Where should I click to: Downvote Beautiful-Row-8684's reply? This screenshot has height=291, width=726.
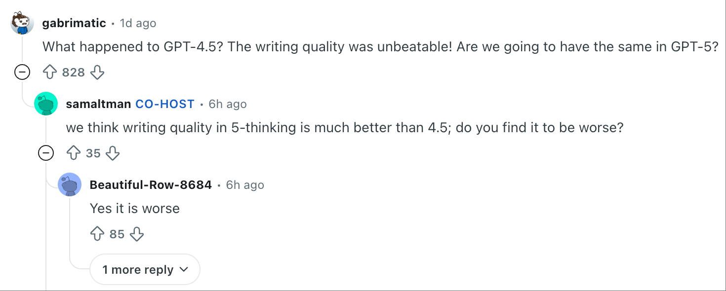(x=136, y=234)
